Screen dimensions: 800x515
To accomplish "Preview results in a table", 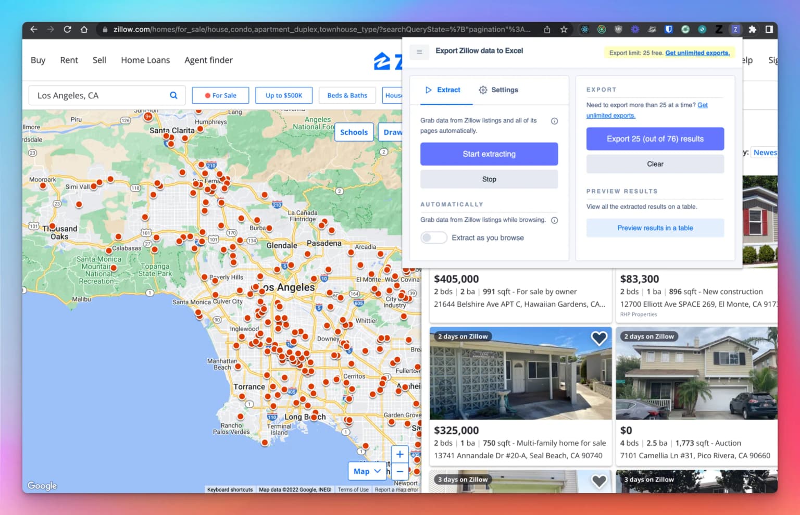I will [655, 228].
